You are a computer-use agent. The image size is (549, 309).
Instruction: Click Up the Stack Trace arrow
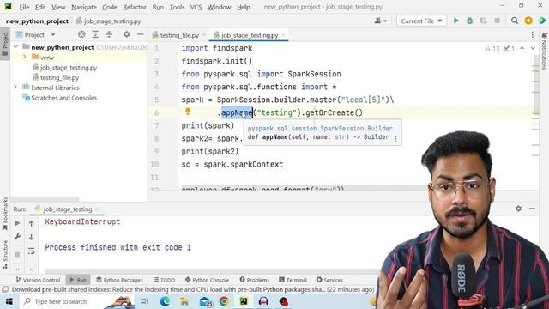(31, 223)
